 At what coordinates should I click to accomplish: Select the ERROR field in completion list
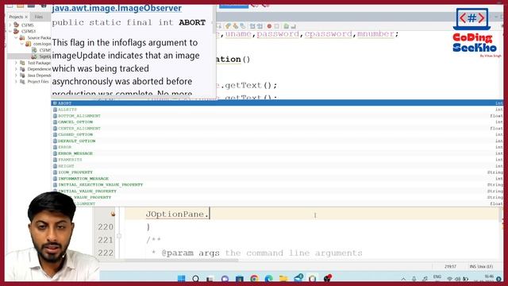tap(277, 147)
